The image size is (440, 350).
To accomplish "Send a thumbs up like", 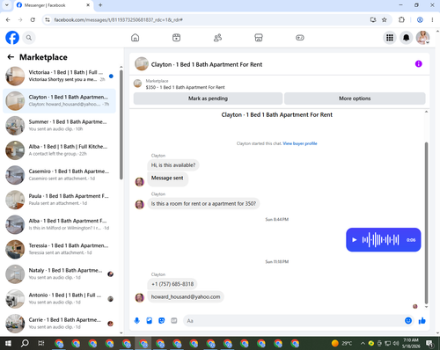I will [x=422, y=321].
